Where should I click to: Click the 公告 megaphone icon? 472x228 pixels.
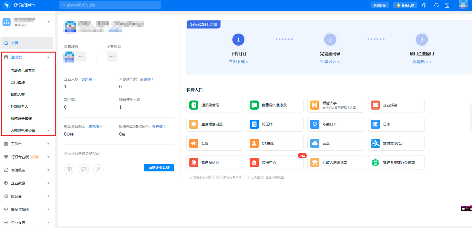(194, 143)
